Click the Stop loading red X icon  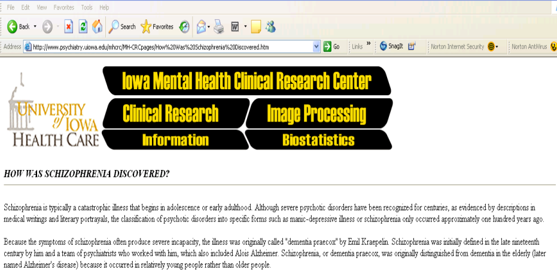pyautogui.click(x=69, y=27)
